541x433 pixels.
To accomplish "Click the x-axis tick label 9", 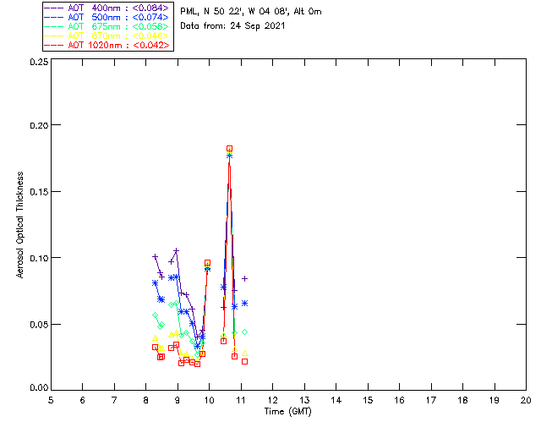I will (x=178, y=400).
